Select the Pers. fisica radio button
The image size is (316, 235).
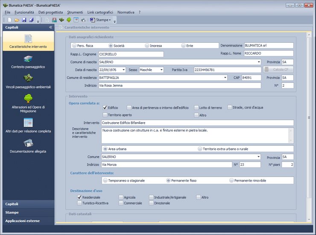(74, 45)
